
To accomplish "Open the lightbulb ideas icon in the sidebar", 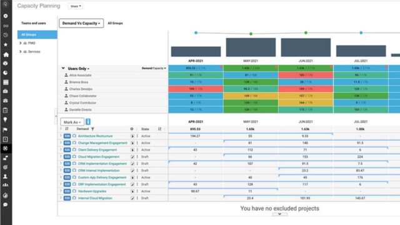I will pyautogui.click(x=6, y=119).
